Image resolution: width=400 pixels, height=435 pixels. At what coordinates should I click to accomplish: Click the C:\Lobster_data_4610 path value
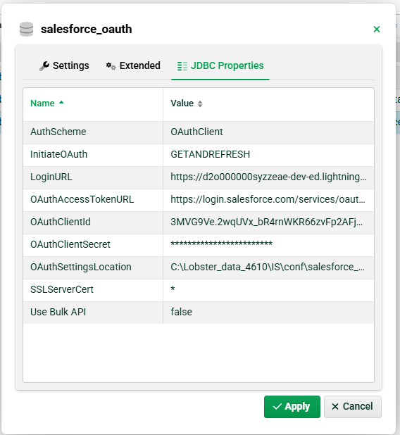pyautogui.click(x=268, y=267)
